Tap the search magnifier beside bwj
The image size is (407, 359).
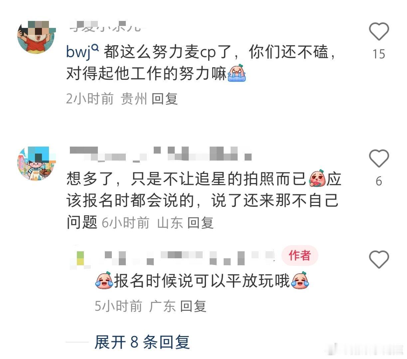click(x=95, y=49)
